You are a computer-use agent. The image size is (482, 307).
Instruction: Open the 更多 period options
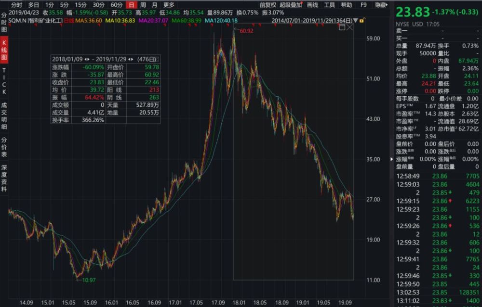pos(169,5)
